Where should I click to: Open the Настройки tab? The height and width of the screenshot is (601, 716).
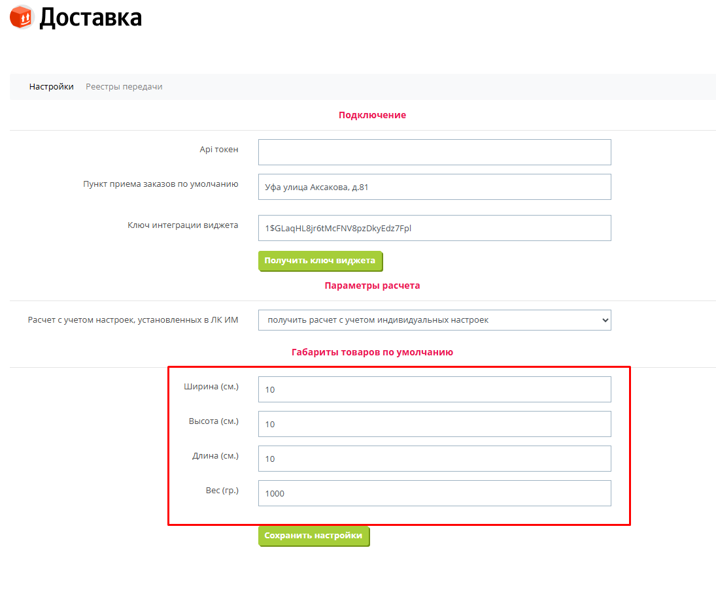pos(51,87)
